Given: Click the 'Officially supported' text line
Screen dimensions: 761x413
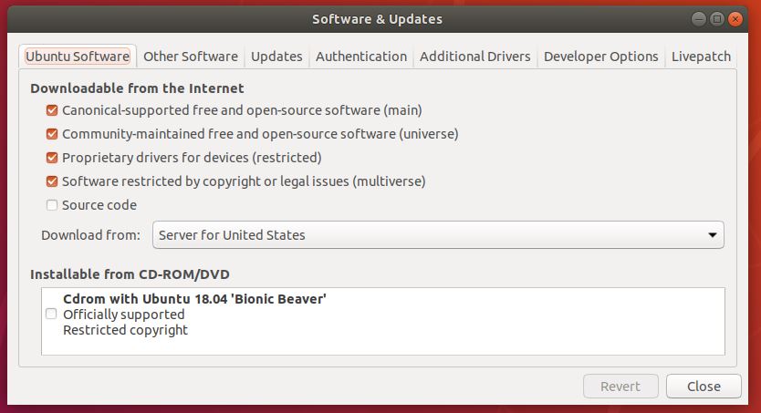Looking at the screenshot, I should coord(124,315).
